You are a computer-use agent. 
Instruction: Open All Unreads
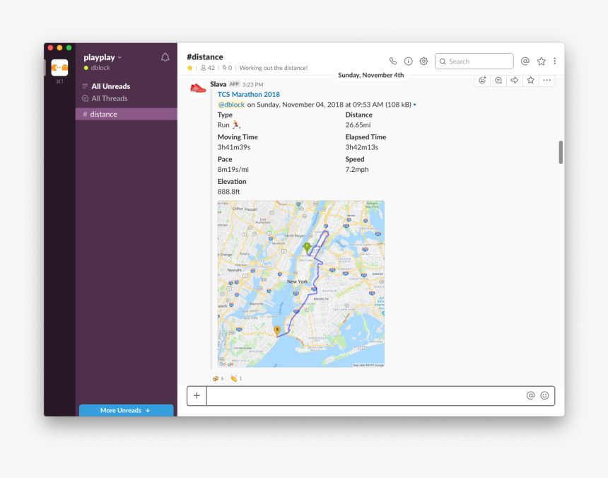110,86
